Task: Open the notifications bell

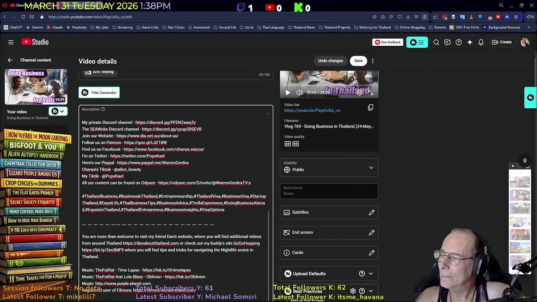Action: (x=481, y=42)
